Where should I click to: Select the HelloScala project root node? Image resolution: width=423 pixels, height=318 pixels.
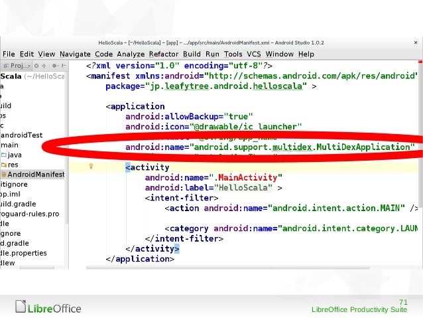pos(32,76)
